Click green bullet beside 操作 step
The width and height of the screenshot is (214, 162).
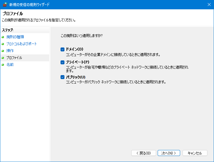3,51
